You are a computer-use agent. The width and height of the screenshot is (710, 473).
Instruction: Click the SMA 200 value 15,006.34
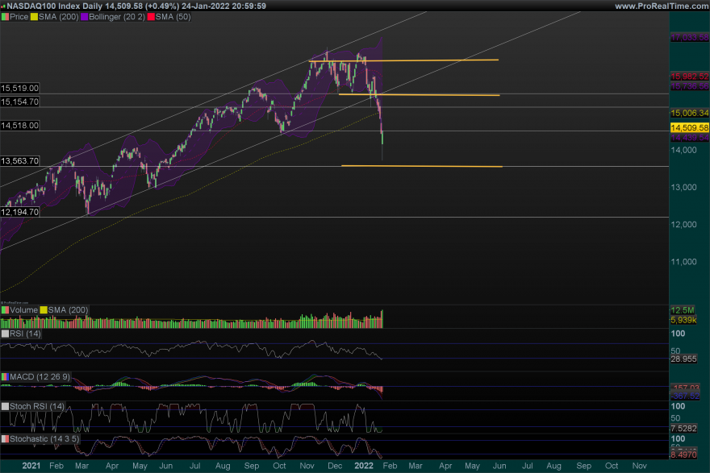point(689,113)
